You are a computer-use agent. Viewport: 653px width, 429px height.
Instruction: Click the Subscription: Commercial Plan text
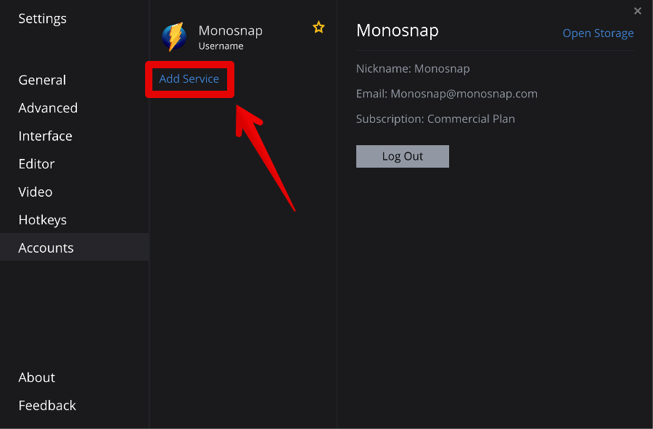(x=435, y=119)
